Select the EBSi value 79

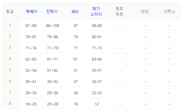76,37
